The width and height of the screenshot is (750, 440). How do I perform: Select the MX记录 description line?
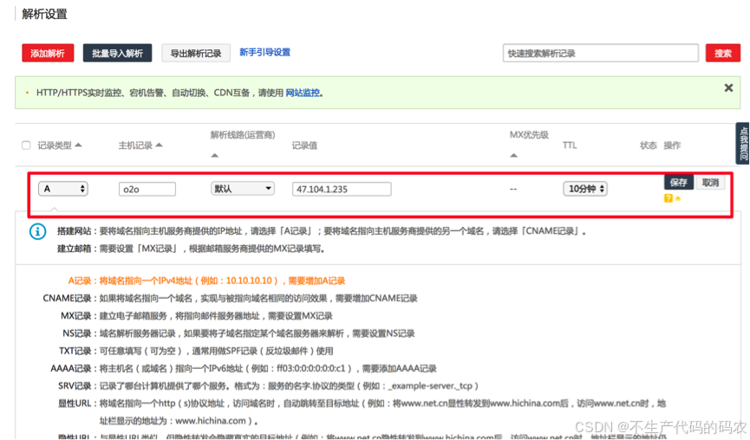(x=197, y=316)
